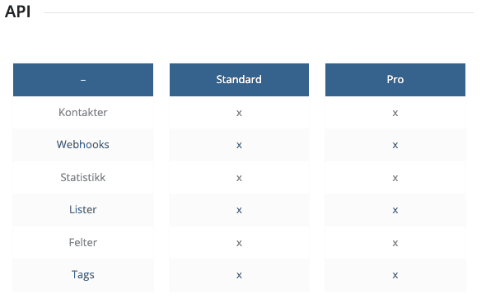This screenshot has width=486, height=303.
Task: Click the x for Statistikk under Standard
Action: (239, 178)
